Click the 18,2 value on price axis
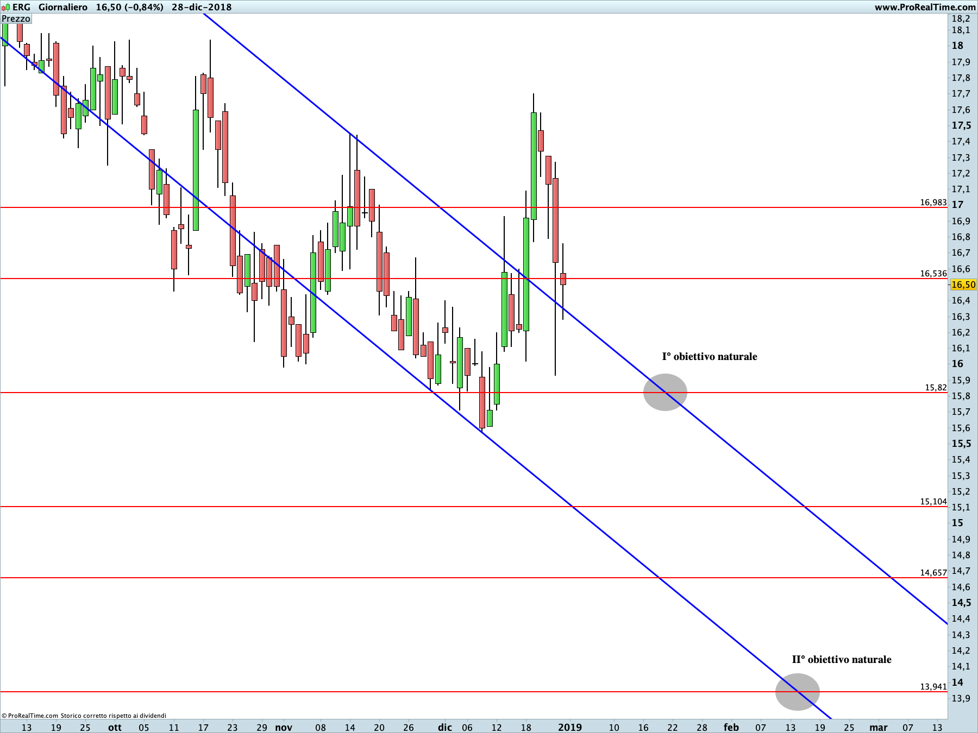The height and width of the screenshot is (733, 978). tap(961, 19)
